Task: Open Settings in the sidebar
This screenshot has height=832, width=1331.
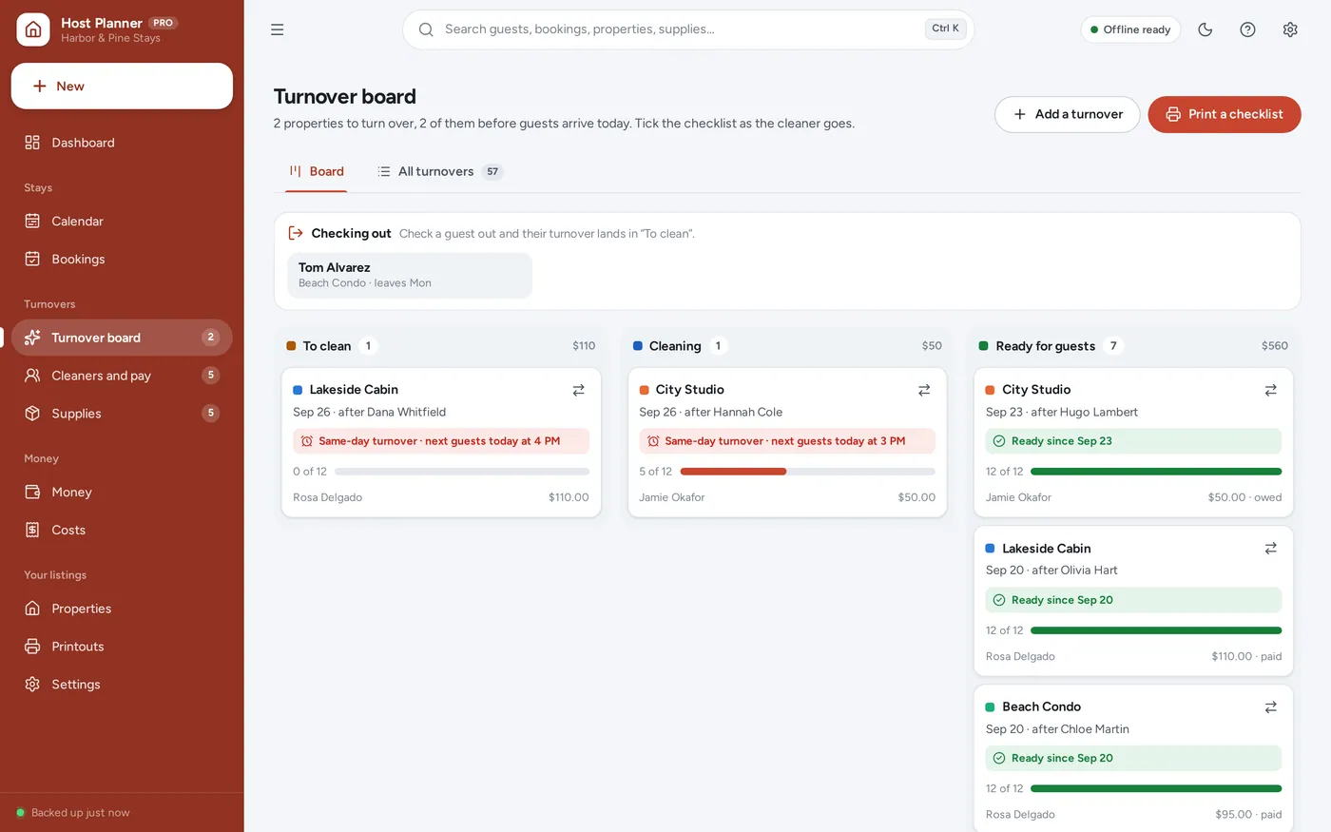Action: coord(122,685)
